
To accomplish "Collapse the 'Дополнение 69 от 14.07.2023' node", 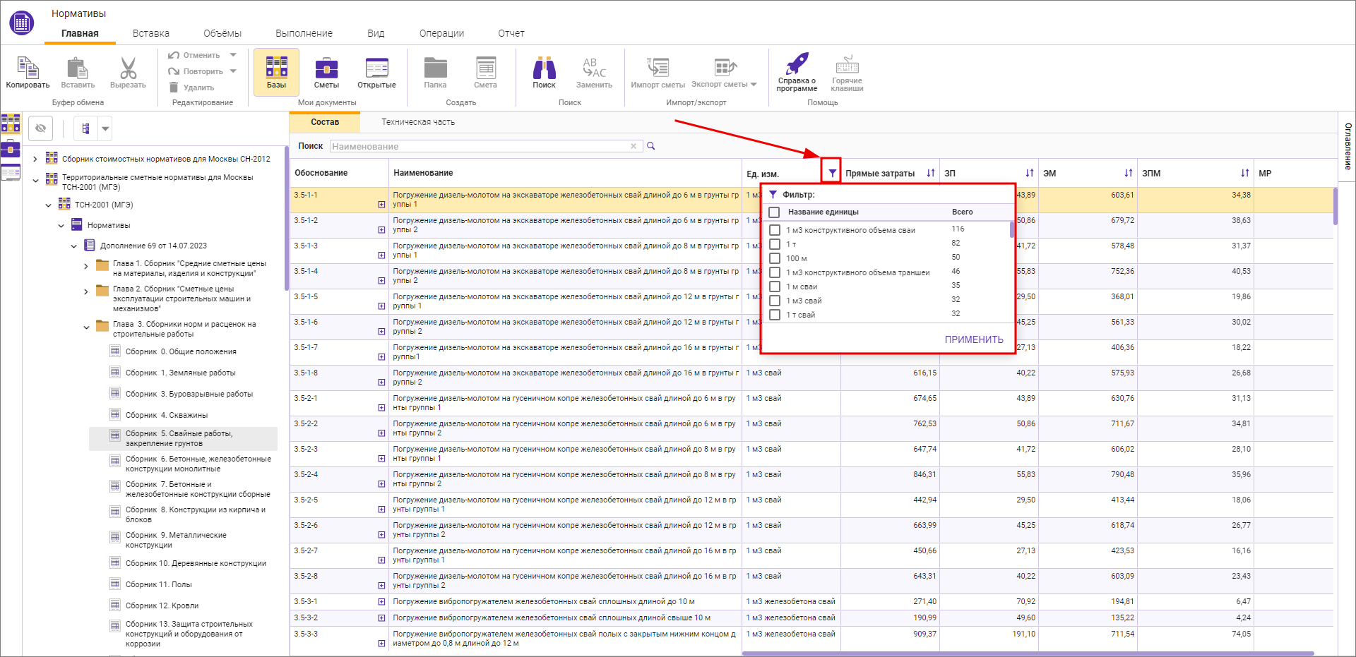I will click(x=73, y=246).
